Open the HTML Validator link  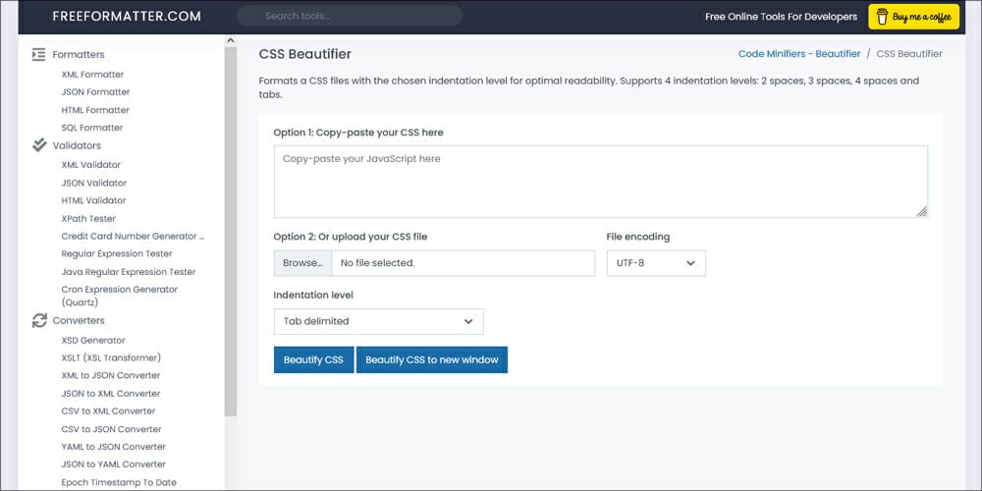click(x=93, y=200)
